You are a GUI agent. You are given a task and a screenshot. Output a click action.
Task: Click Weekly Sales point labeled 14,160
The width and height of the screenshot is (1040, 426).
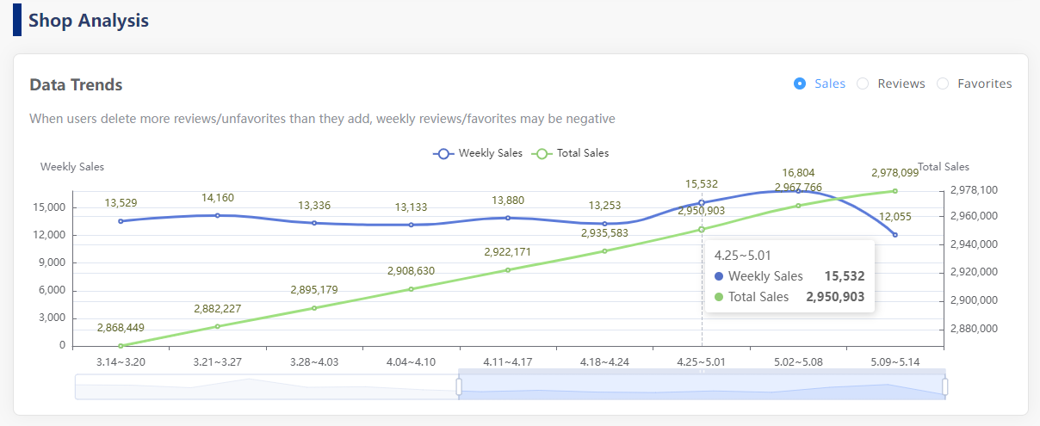click(x=218, y=215)
